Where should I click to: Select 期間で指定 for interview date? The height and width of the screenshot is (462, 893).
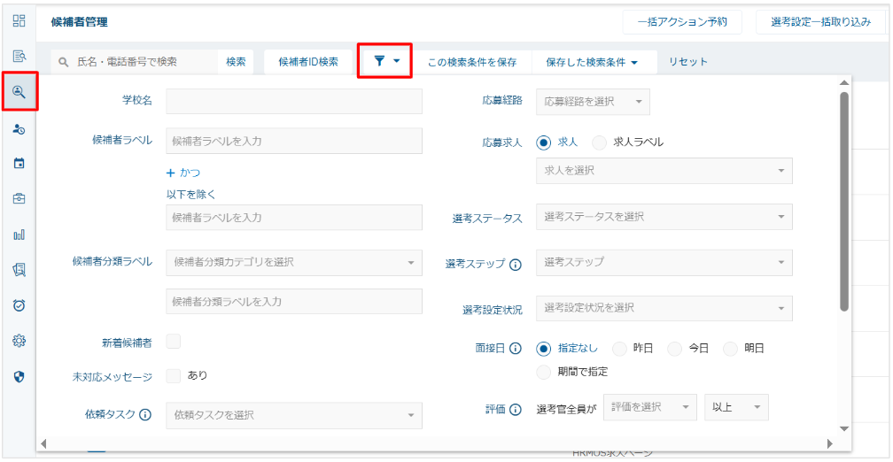(544, 372)
